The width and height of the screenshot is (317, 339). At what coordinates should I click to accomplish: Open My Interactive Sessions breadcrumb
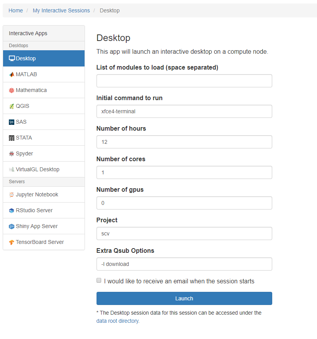(x=61, y=10)
